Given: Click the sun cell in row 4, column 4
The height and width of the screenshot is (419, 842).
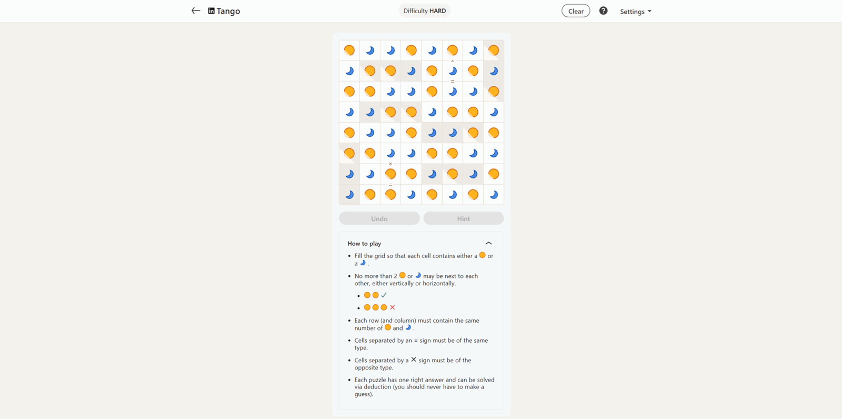Looking at the screenshot, I should [411, 112].
